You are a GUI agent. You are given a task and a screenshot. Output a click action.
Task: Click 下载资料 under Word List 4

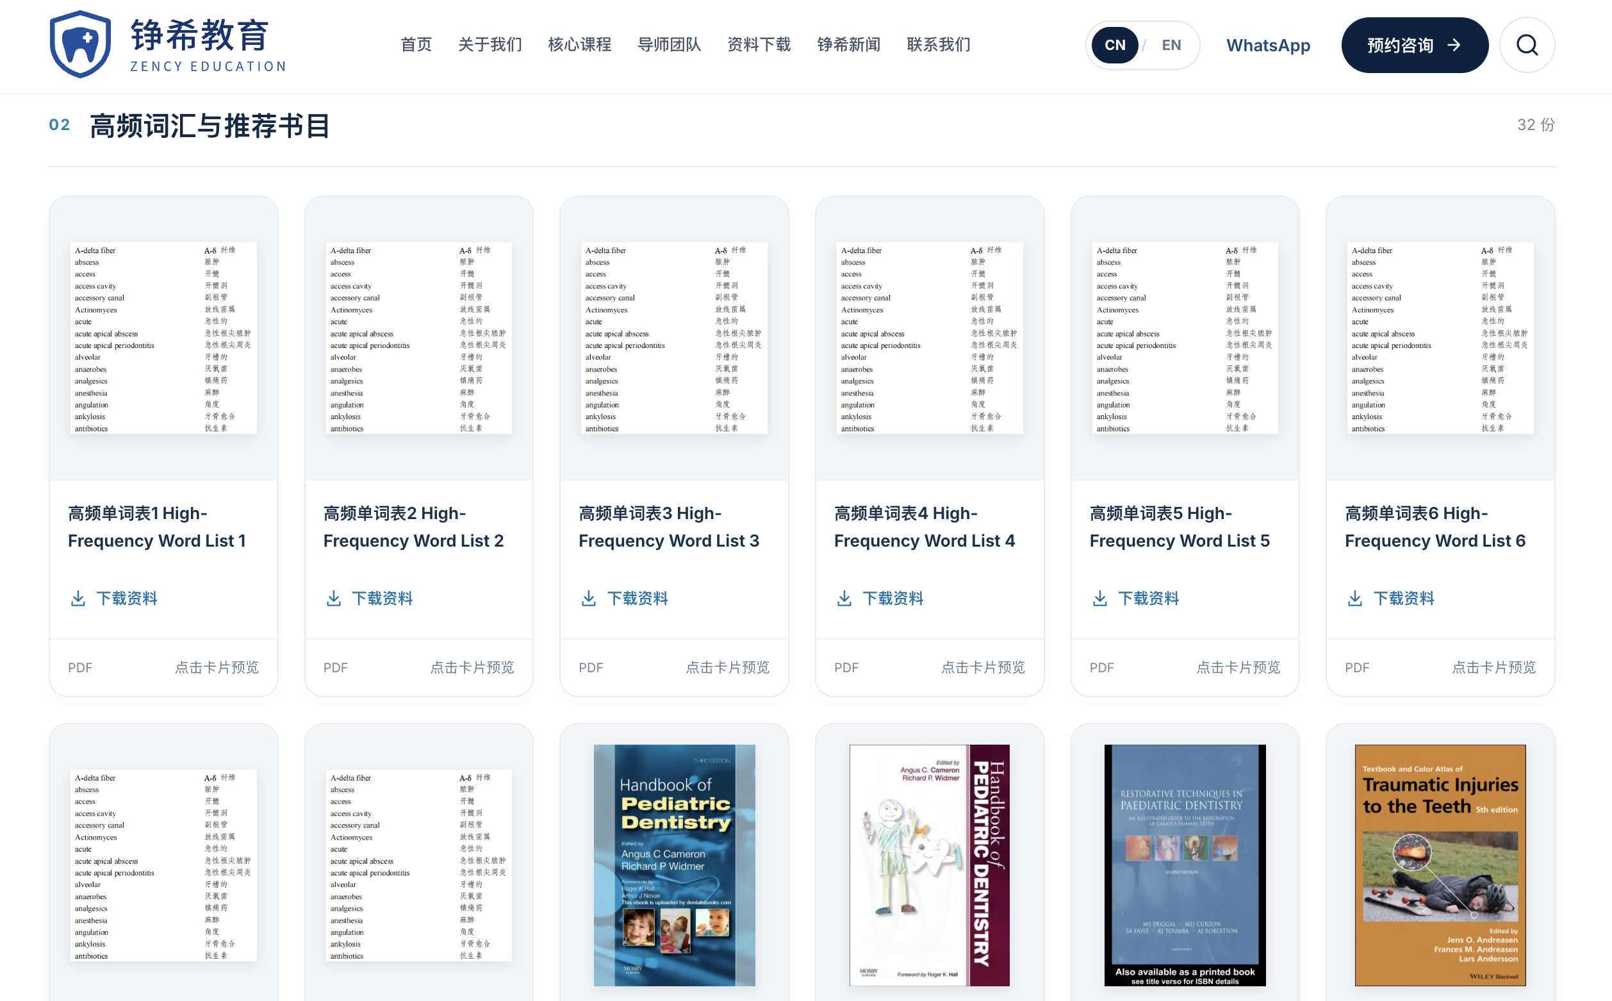pos(892,599)
